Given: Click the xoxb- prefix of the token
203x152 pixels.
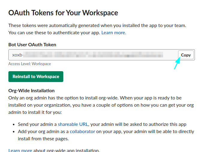Looking at the screenshot, I should click(17, 55).
